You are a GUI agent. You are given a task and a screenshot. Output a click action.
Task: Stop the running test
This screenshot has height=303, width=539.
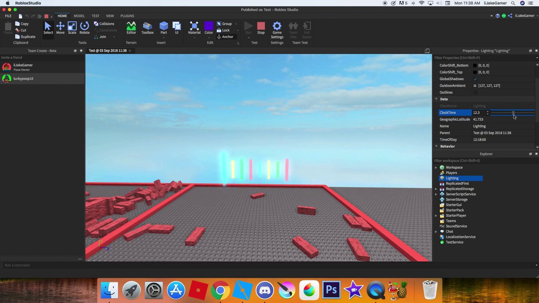point(261,28)
